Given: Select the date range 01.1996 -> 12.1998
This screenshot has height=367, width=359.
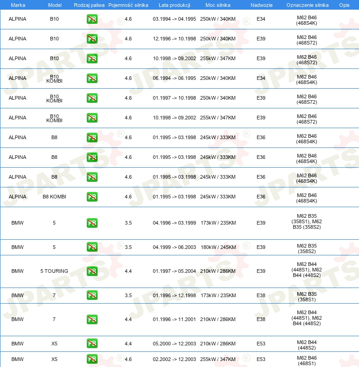Looking at the screenshot, I should pos(174,295).
